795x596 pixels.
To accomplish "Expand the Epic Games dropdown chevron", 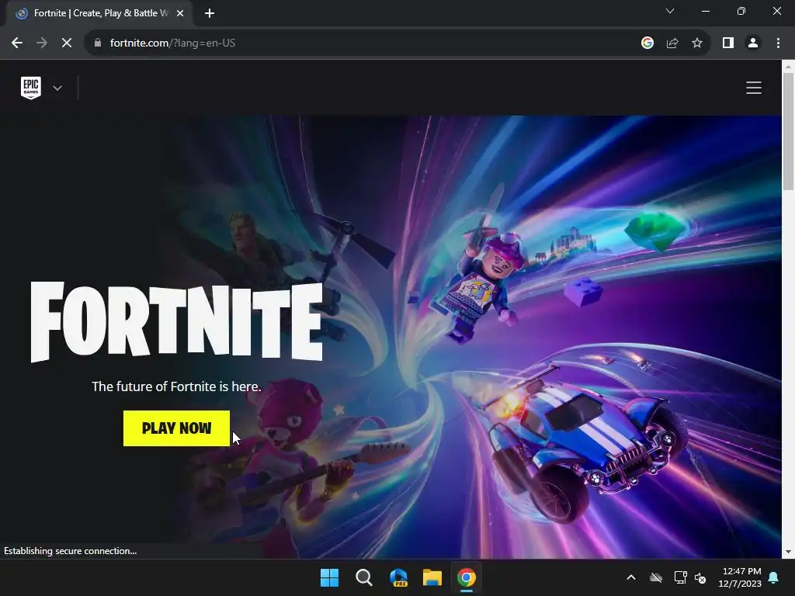I will tap(57, 88).
